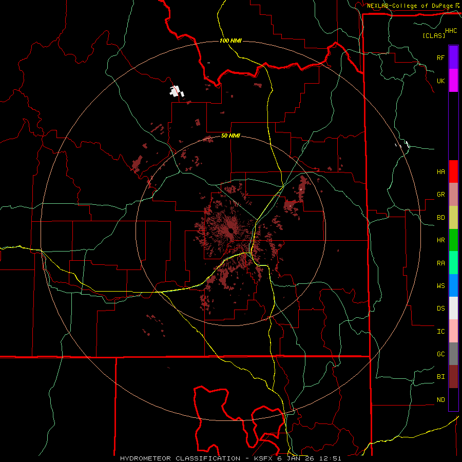Click the BI brown legend swatch
This screenshot has height=462, width=462.
pyautogui.click(x=453, y=377)
